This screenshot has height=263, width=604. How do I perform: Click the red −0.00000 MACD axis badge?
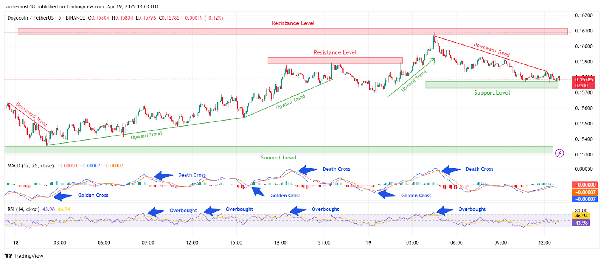(x=585, y=185)
